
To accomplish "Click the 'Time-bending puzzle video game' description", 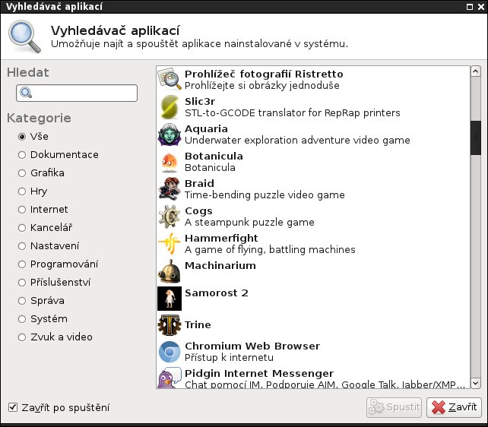I will [x=265, y=195].
